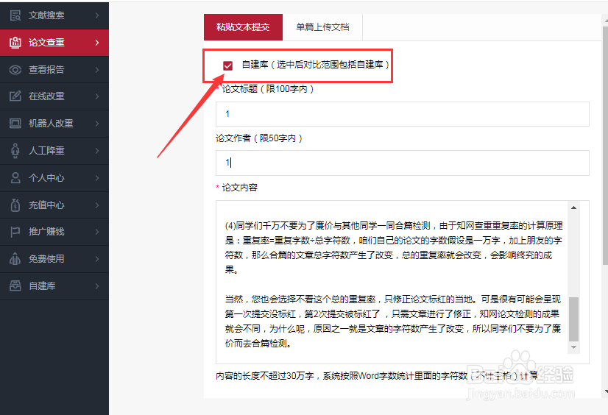Click the 自建库 sidebar icon
The height and width of the screenshot is (415, 608).
(x=15, y=286)
